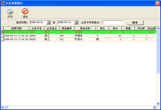This screenshot has height=110, width=161.
Task: Click the 商品名称 column header
Action: click(85, 28)
